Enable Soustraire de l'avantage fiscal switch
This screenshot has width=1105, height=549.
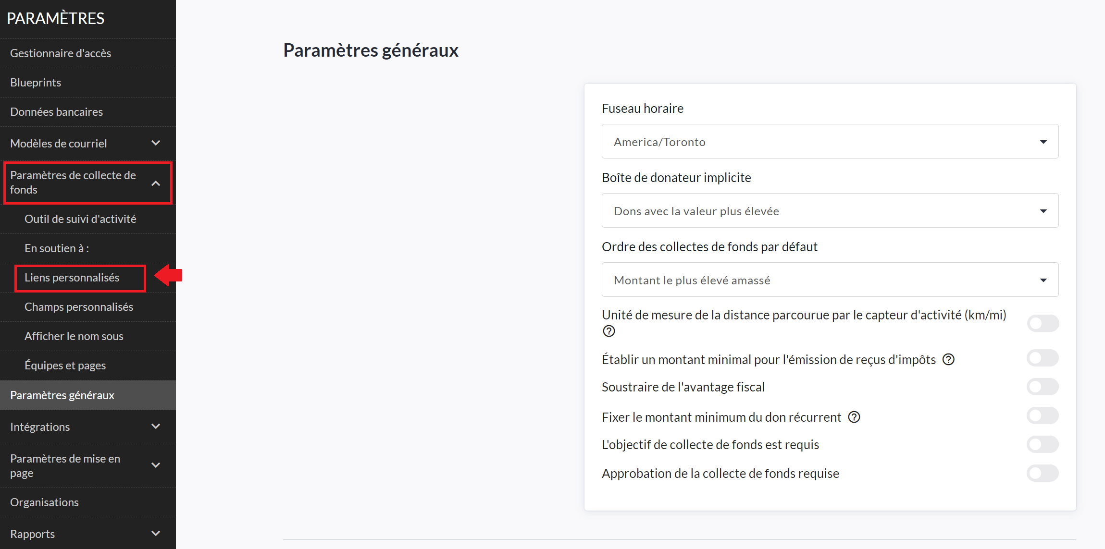tap(1042, 387)
